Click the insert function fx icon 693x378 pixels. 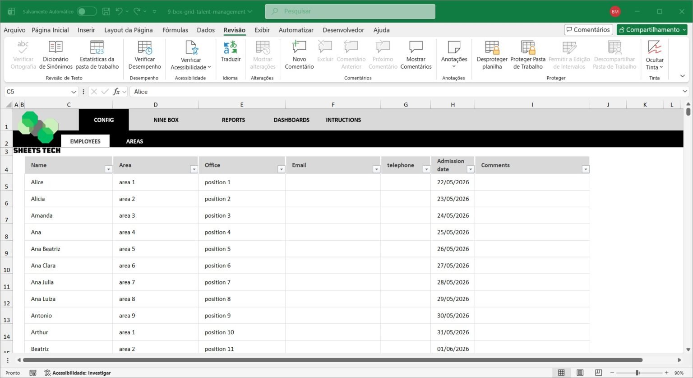tap(116, 92)
